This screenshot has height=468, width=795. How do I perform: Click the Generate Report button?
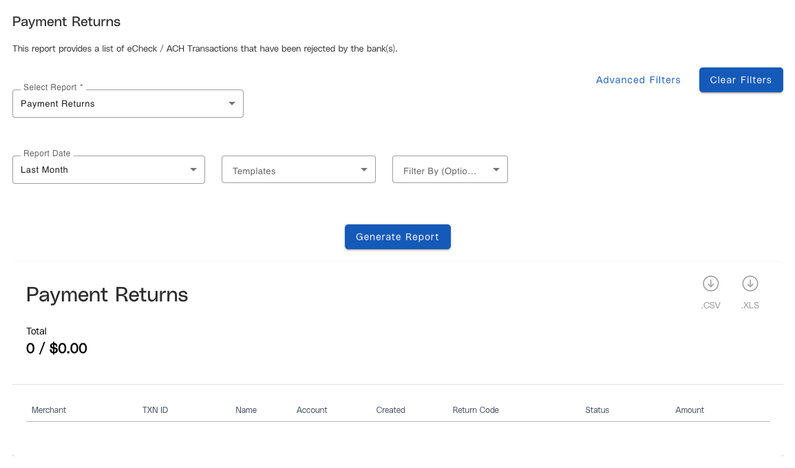pyautogui.click(x=397, y=237)
